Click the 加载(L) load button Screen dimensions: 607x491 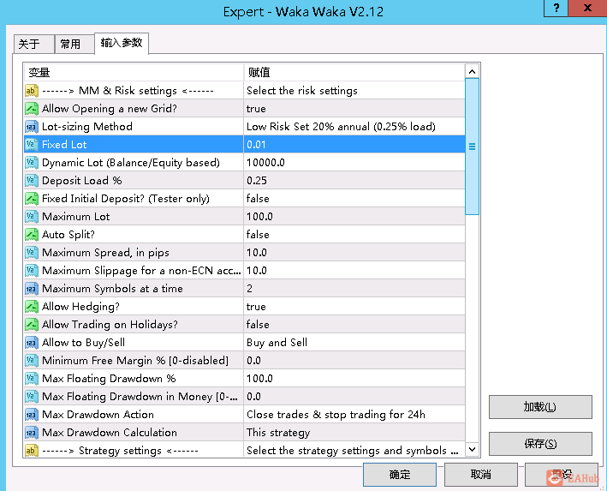tap(540, 407)
